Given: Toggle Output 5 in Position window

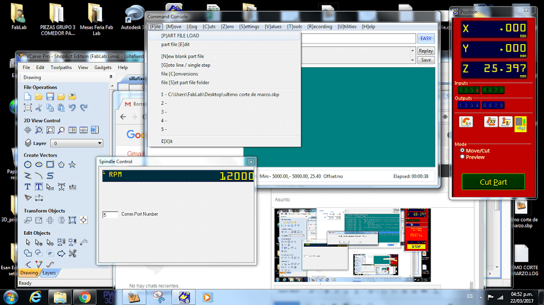Looking at the screenshot, I should [485, 105].
